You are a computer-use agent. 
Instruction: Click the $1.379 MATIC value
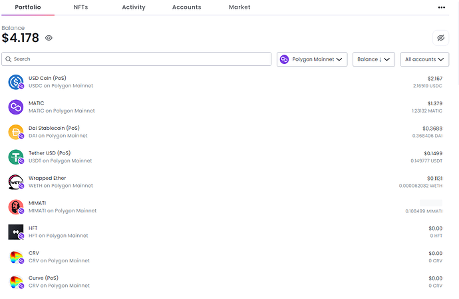coord(435,103)
